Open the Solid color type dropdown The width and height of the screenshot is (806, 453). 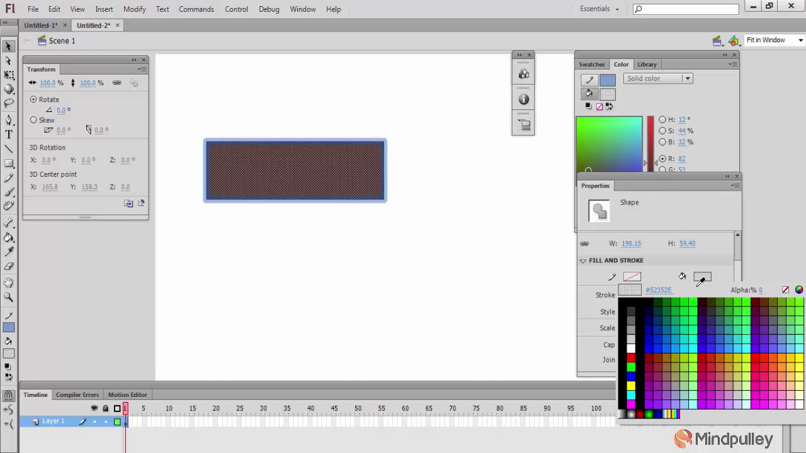tap(658, 79)
